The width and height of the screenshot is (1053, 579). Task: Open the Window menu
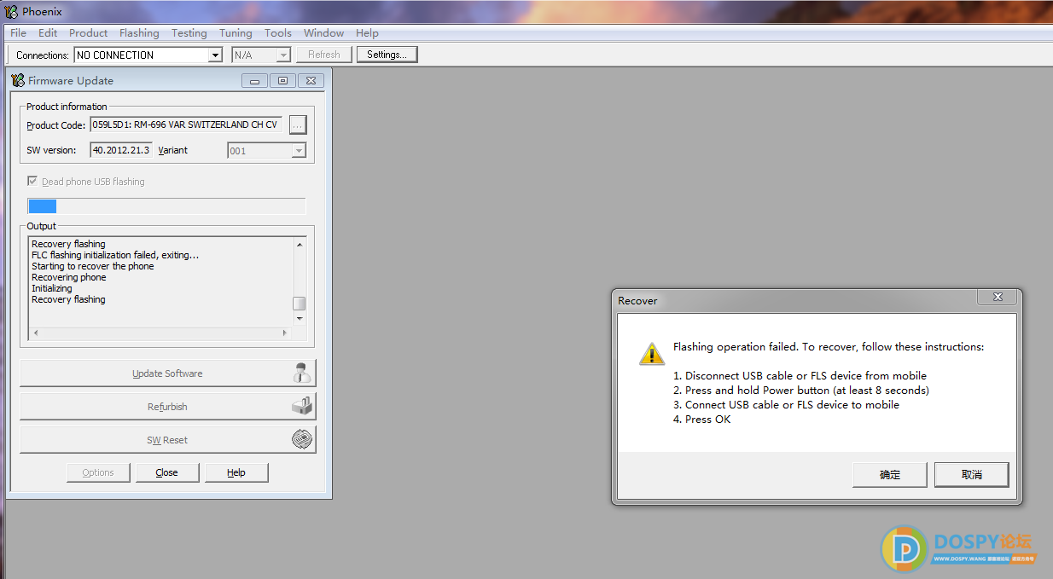point(324,33)
